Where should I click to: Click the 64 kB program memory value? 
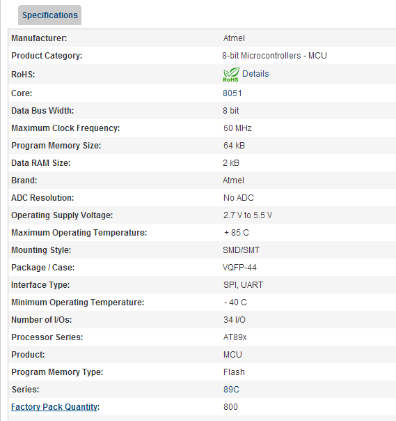pos(234,146)
